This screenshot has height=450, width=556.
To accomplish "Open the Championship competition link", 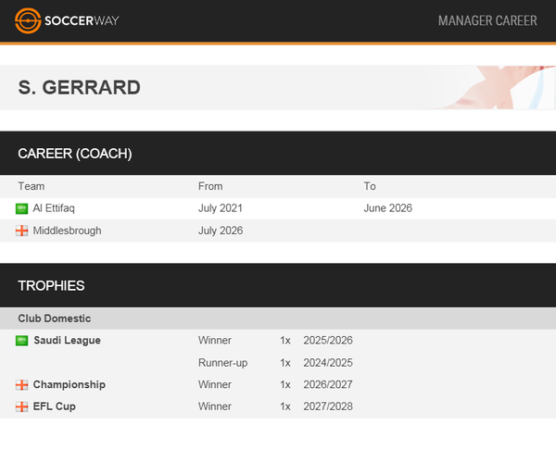I will coord(69,384).
